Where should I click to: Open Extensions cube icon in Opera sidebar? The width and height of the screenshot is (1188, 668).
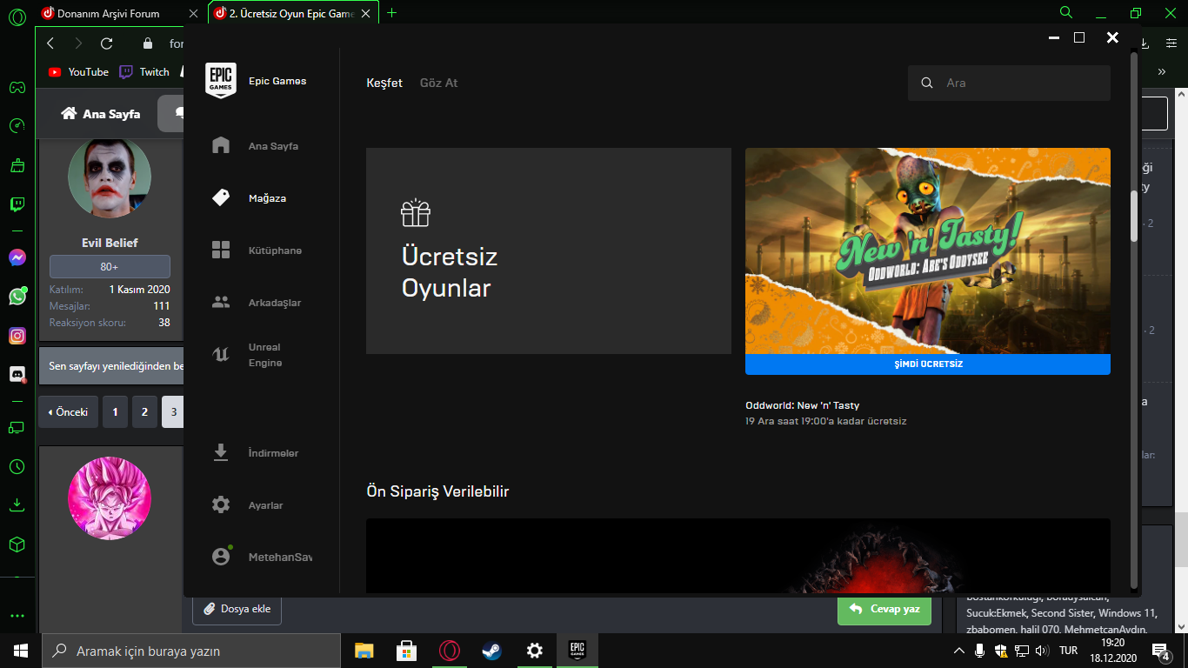[x=17, y=544]
